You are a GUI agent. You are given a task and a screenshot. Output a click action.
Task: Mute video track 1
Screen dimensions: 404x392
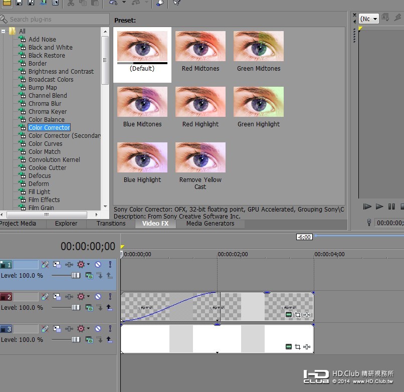tap(98, 265)
